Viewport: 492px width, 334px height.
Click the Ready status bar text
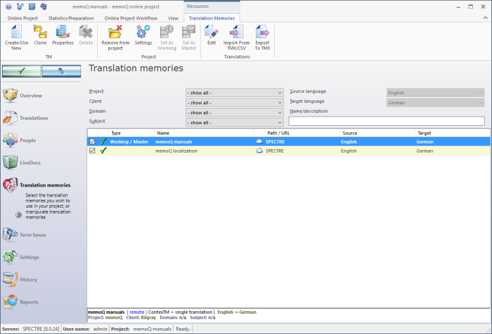coord(183,329)
